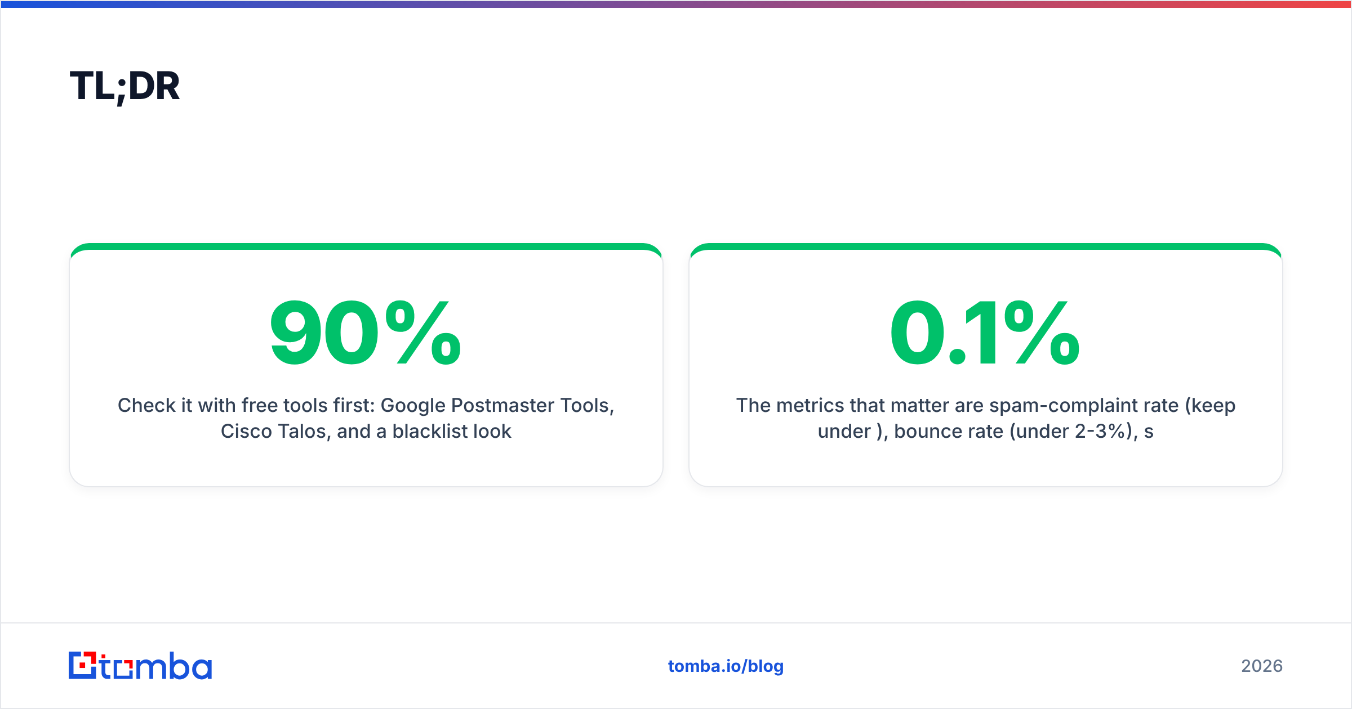This screenshot has height=709, width=1352.
Task: Open the tomba.io/blog link
Action: 726,666
